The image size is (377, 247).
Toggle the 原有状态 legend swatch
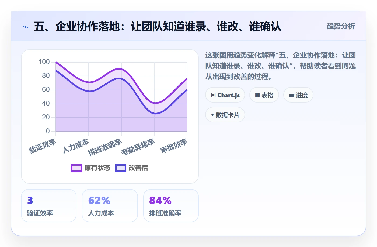[x=76, y=168]
